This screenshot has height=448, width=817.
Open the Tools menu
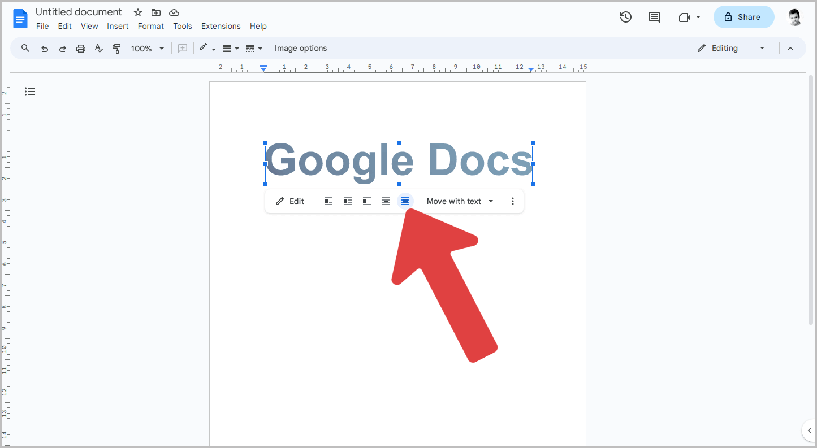click(183, 26)
